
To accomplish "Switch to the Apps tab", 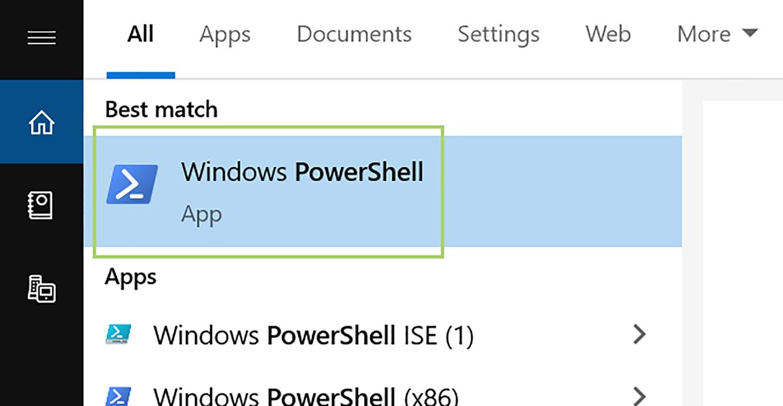I will [224, 35].
